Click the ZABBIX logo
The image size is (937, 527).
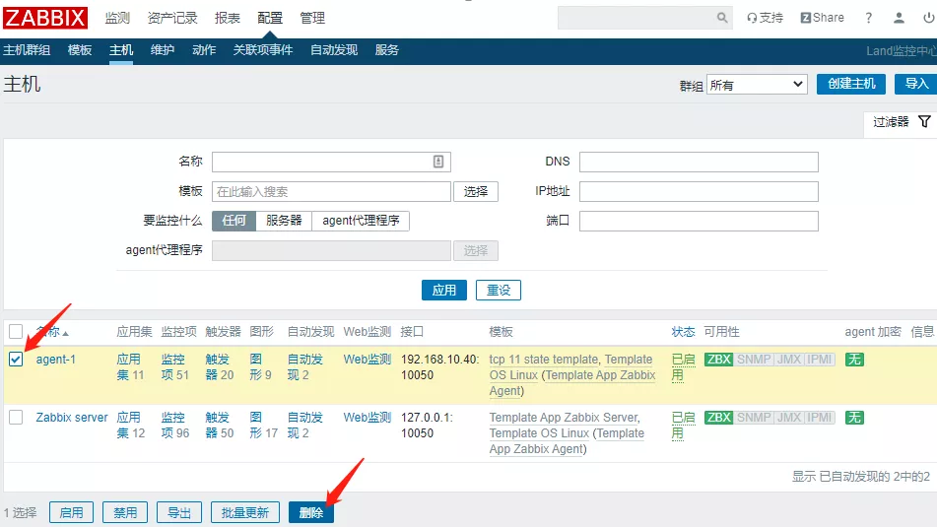[x=45, y=18]
